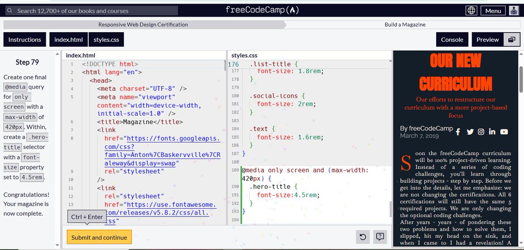Toggle the styles.css editor
524x250 pixels.
[x=106, y=40]
